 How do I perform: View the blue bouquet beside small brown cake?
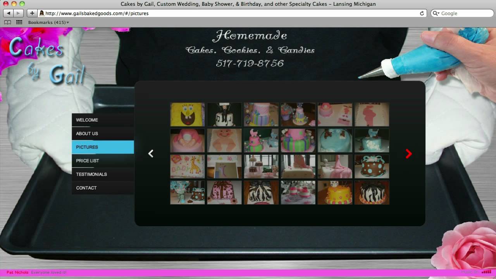pyautogui.click(x=188, y=193)
